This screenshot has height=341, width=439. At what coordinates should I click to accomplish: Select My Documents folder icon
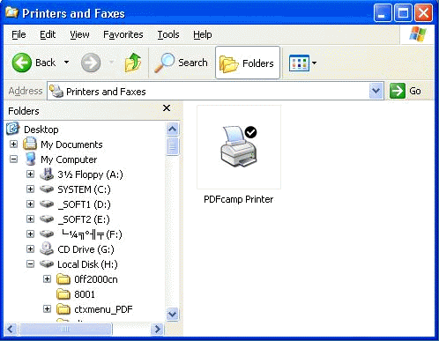[30, 144]
